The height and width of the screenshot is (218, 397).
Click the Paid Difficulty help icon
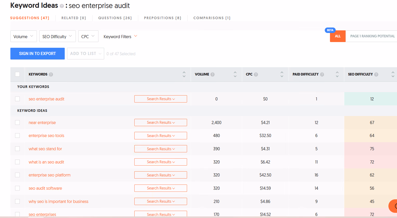(322, 74)
